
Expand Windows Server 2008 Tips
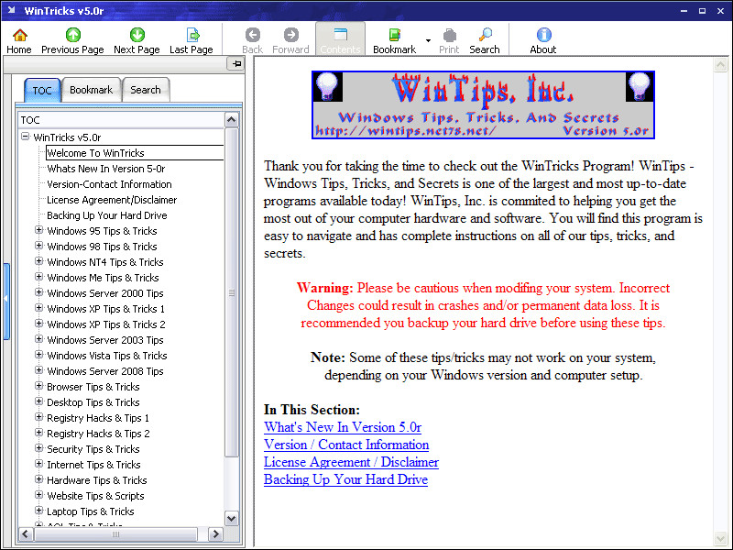(x=39, y=370)
